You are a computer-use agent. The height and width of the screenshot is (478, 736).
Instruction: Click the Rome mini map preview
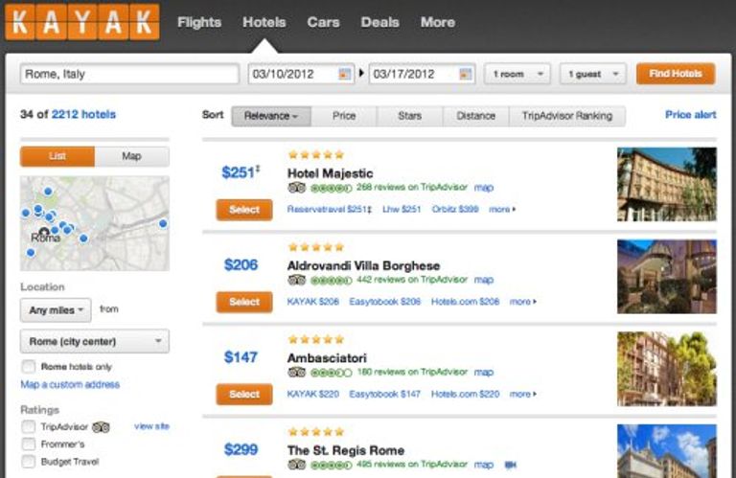pyautogui.click(x=95, y=223)
